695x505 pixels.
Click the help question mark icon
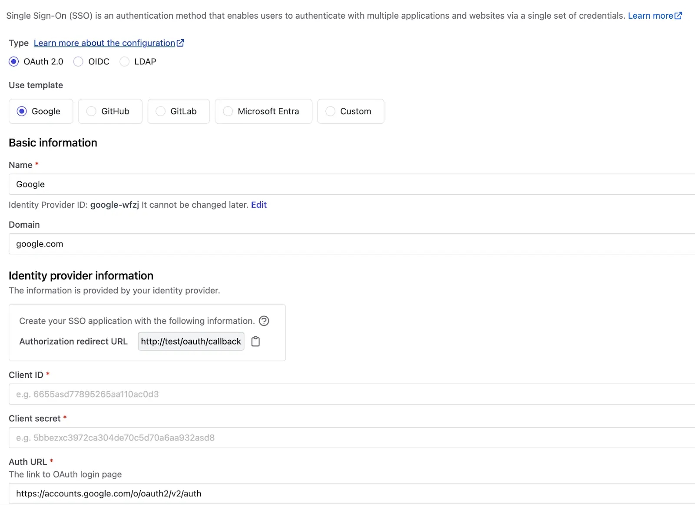click(x=264, y=321)
